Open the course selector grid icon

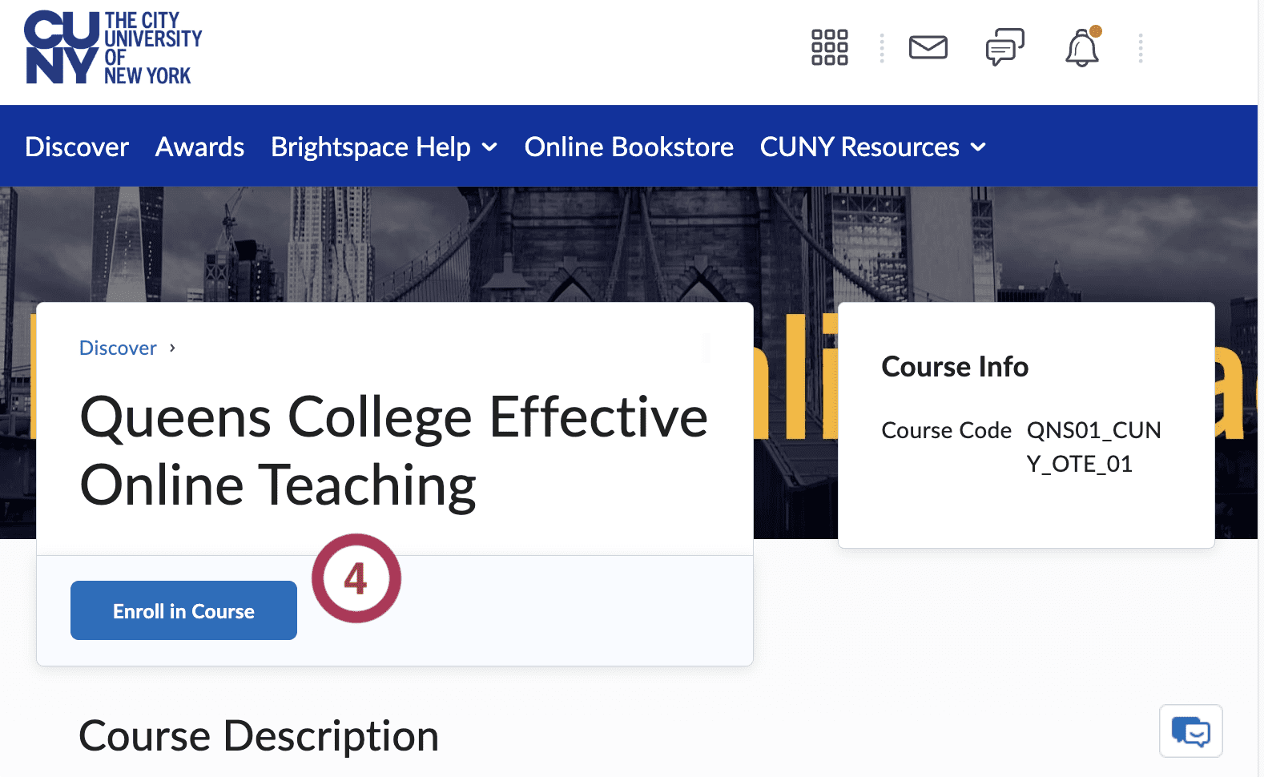tap(829, 47)
